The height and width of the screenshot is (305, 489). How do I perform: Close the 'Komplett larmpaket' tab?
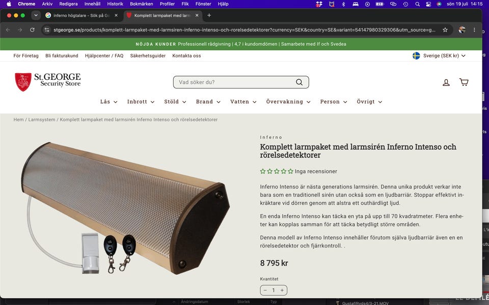[197, 15]
